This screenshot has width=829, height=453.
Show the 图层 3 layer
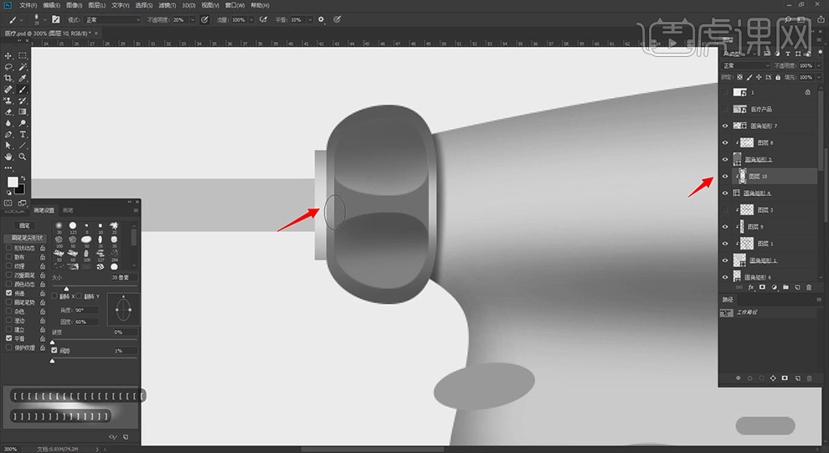tap(725, 210)
